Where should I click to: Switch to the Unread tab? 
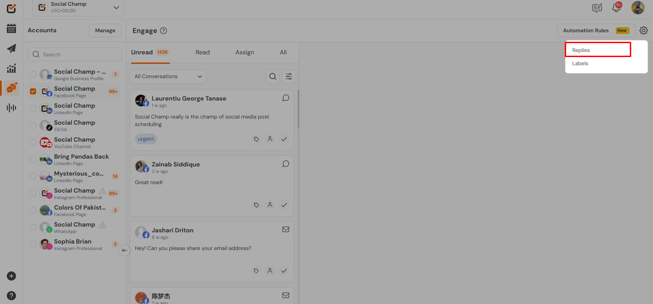coord(150,52)
